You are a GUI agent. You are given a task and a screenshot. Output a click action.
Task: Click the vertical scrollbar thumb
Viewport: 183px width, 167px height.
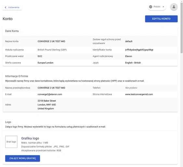click(x=182, y=28)
